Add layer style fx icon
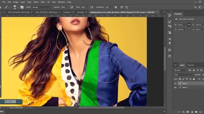This screenshot has height=114, width=204. [x=184, y=112]
